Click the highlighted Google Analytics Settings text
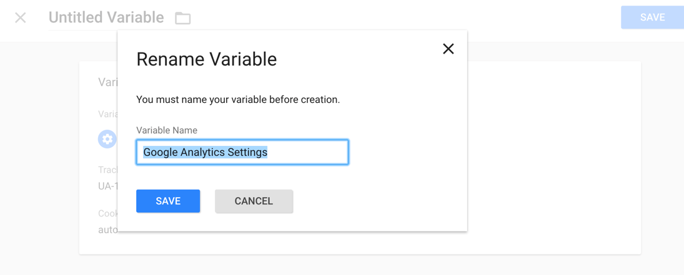The height and width of the screenshot is (275, 684). tap(205, 153)
